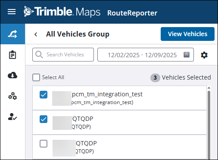Image resolution: width=218 pixels, height=160 pixels.
Task: Focus the Search Vehicles field
Action: [63, 55]
